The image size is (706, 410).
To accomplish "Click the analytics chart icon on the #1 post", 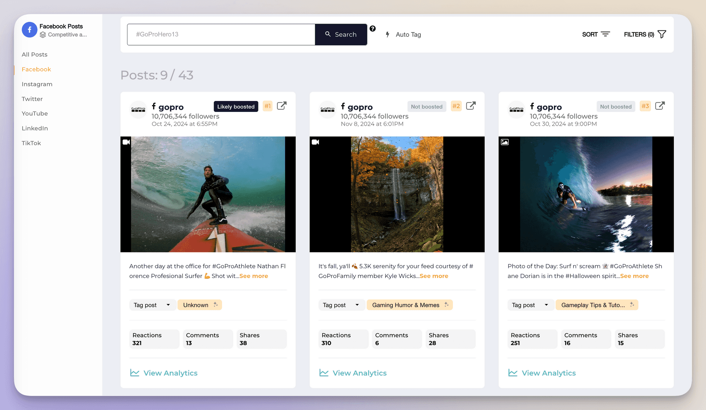I will [135, 373].
